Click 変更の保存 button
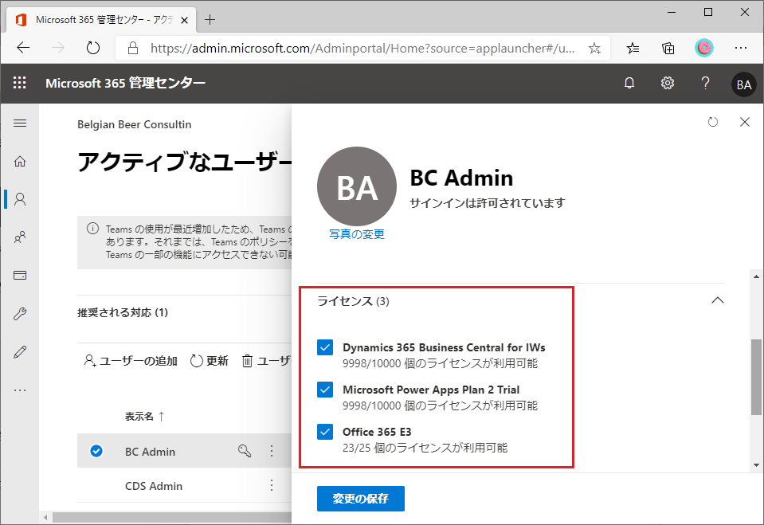Image resolution: width=764 pixels, height=525 pixels. [361, 498]
